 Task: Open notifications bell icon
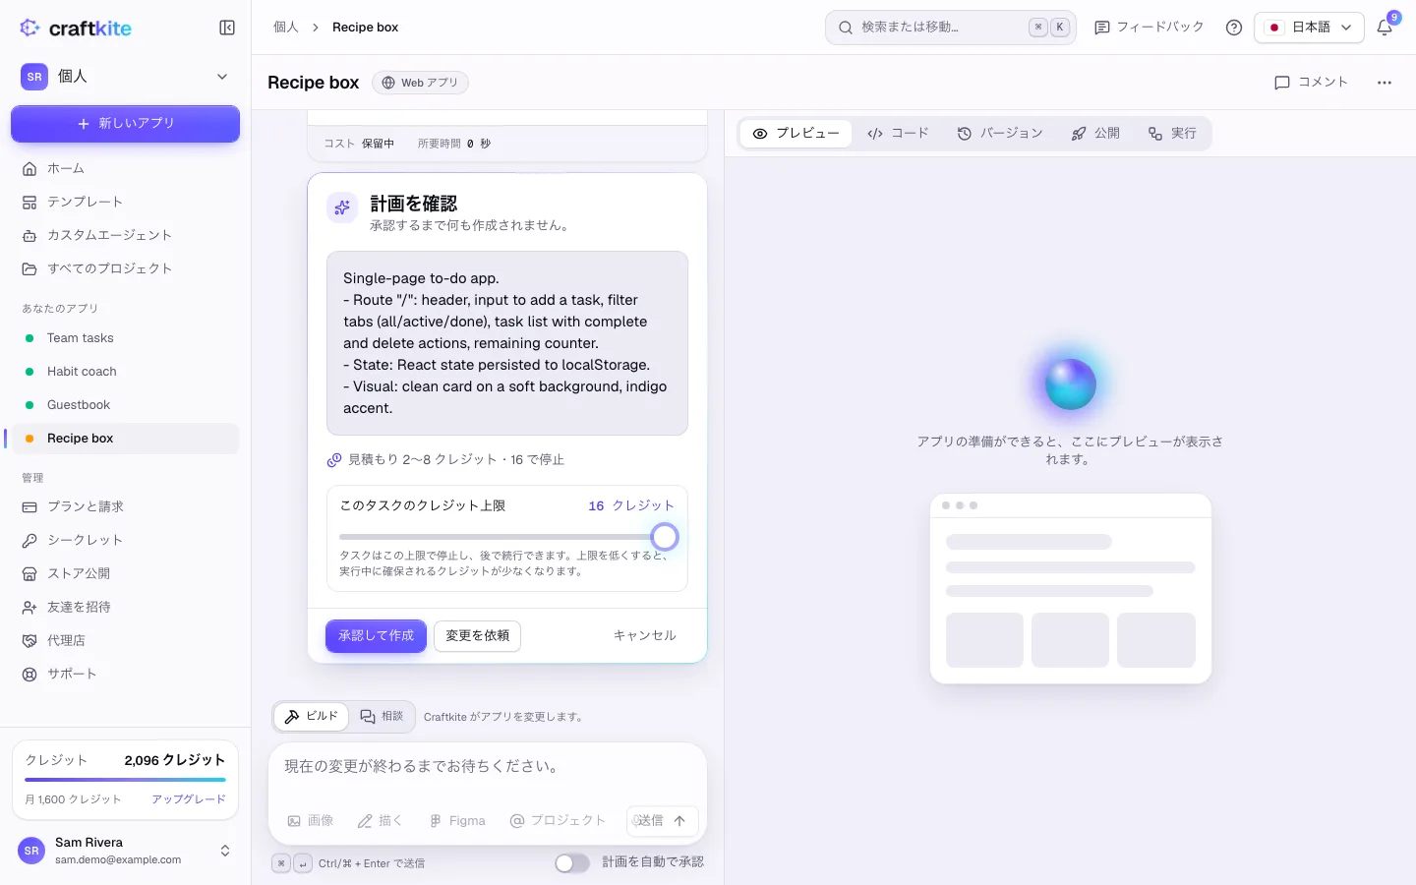click(x=1385, y=28)
